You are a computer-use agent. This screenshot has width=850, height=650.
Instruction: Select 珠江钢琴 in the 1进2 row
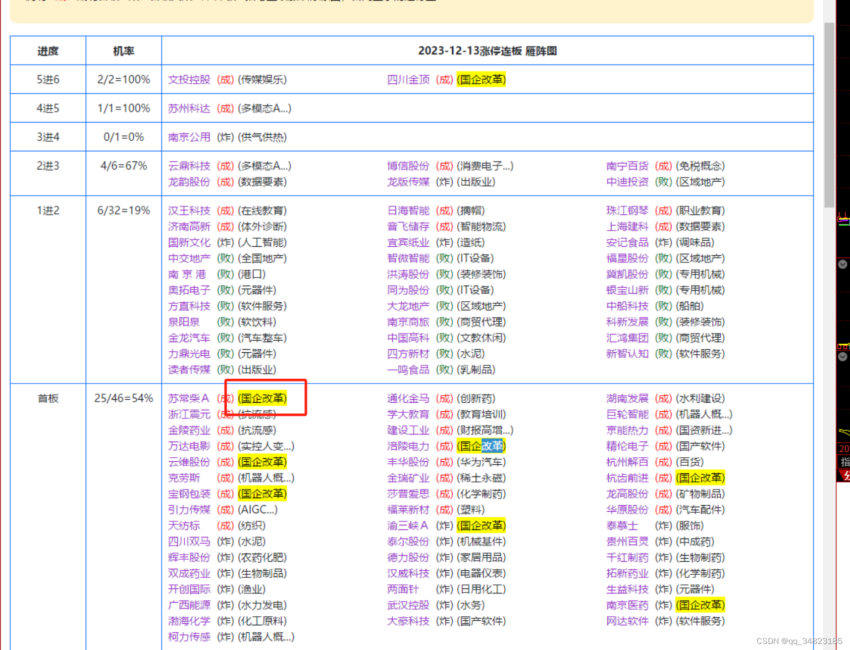(x=627, y=210)
